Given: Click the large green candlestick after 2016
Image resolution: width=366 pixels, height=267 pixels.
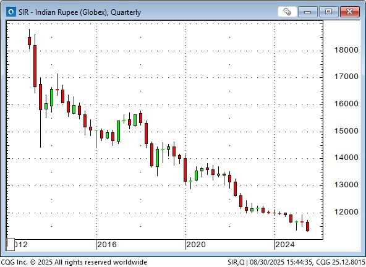Looking at the screenshot, I should [118, 131].
